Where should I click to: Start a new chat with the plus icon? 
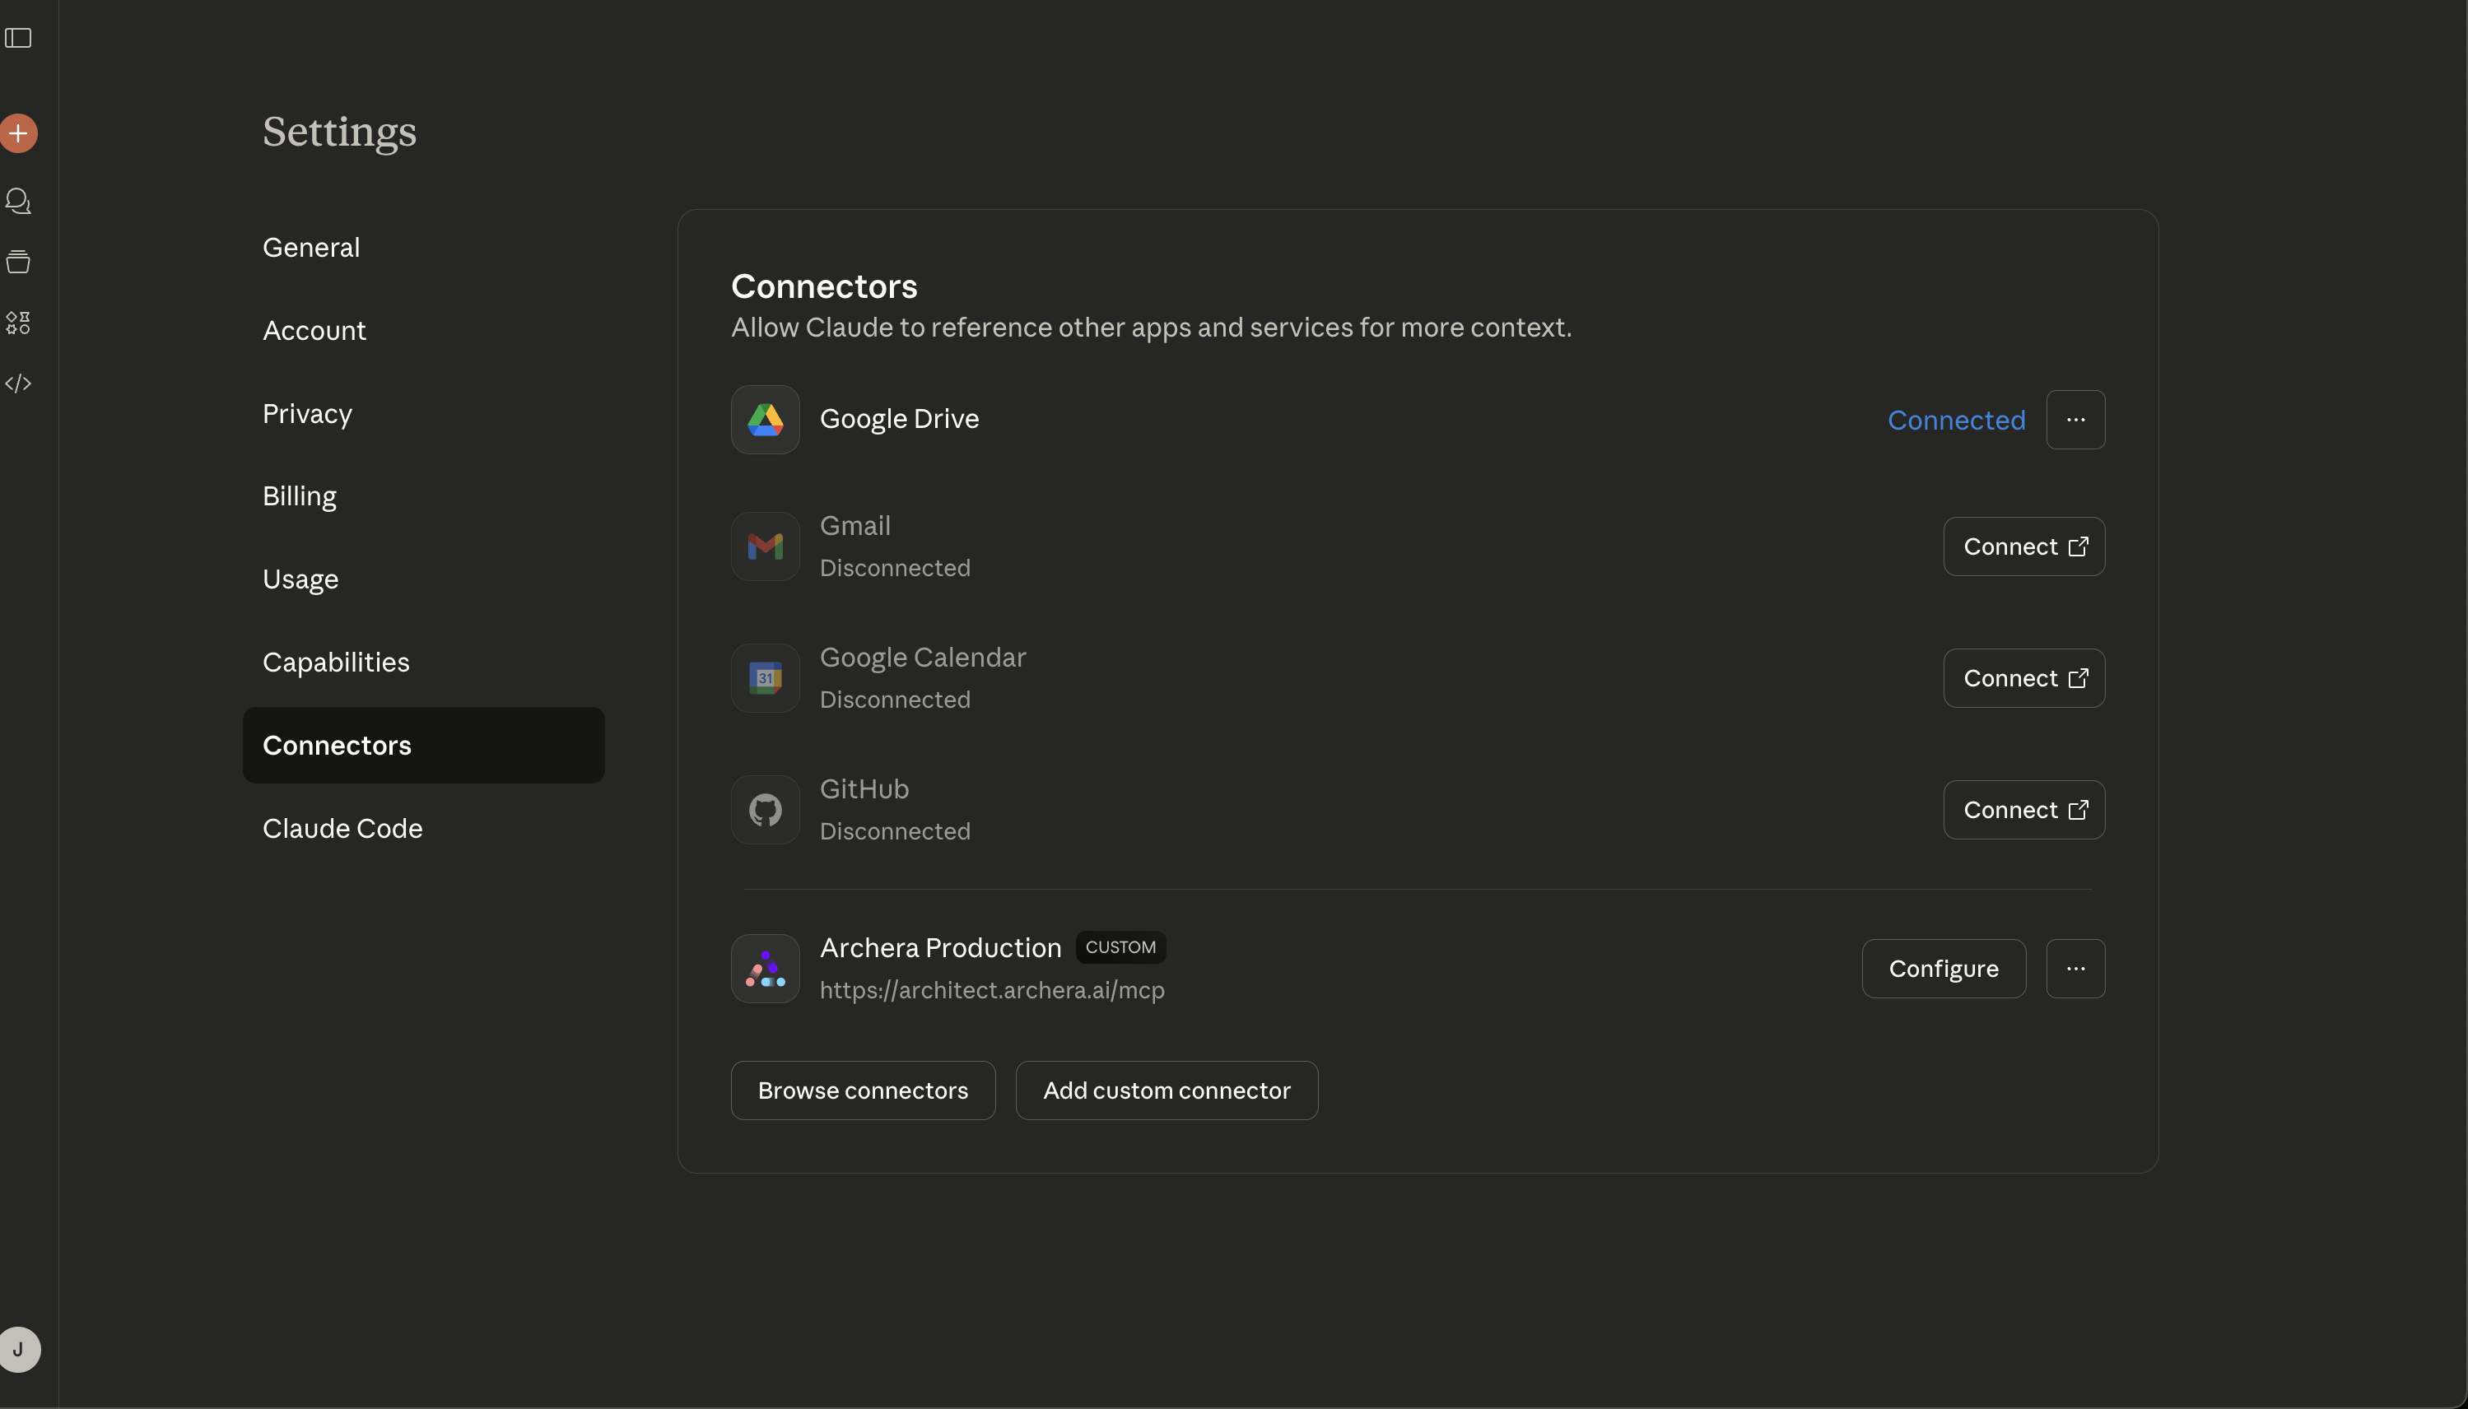[x=21, y=133]
